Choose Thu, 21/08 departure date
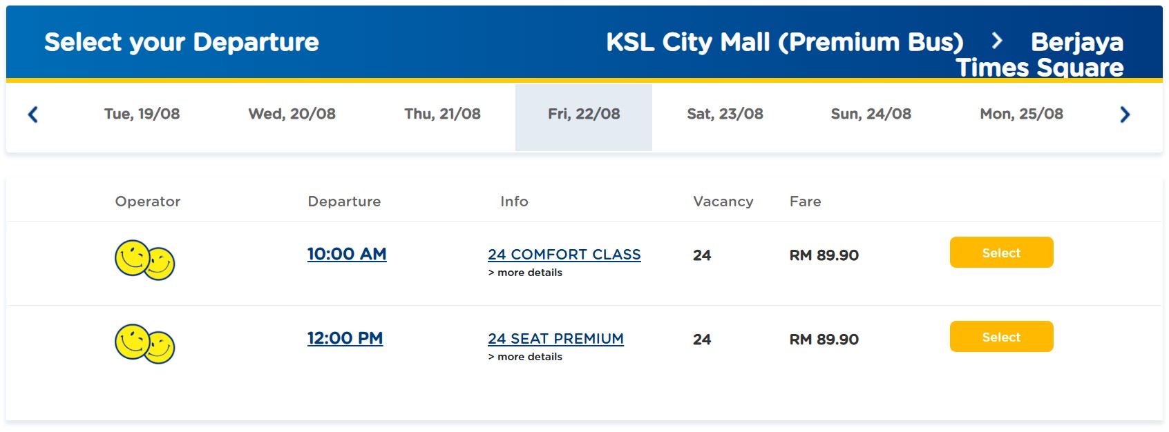This screenshot has height=432, width=1169. pyautogui.click(x=442, y=114)
